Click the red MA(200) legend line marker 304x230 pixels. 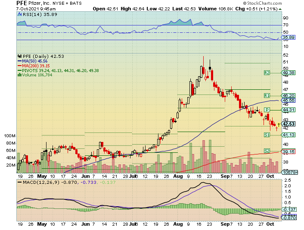point(19,66)
